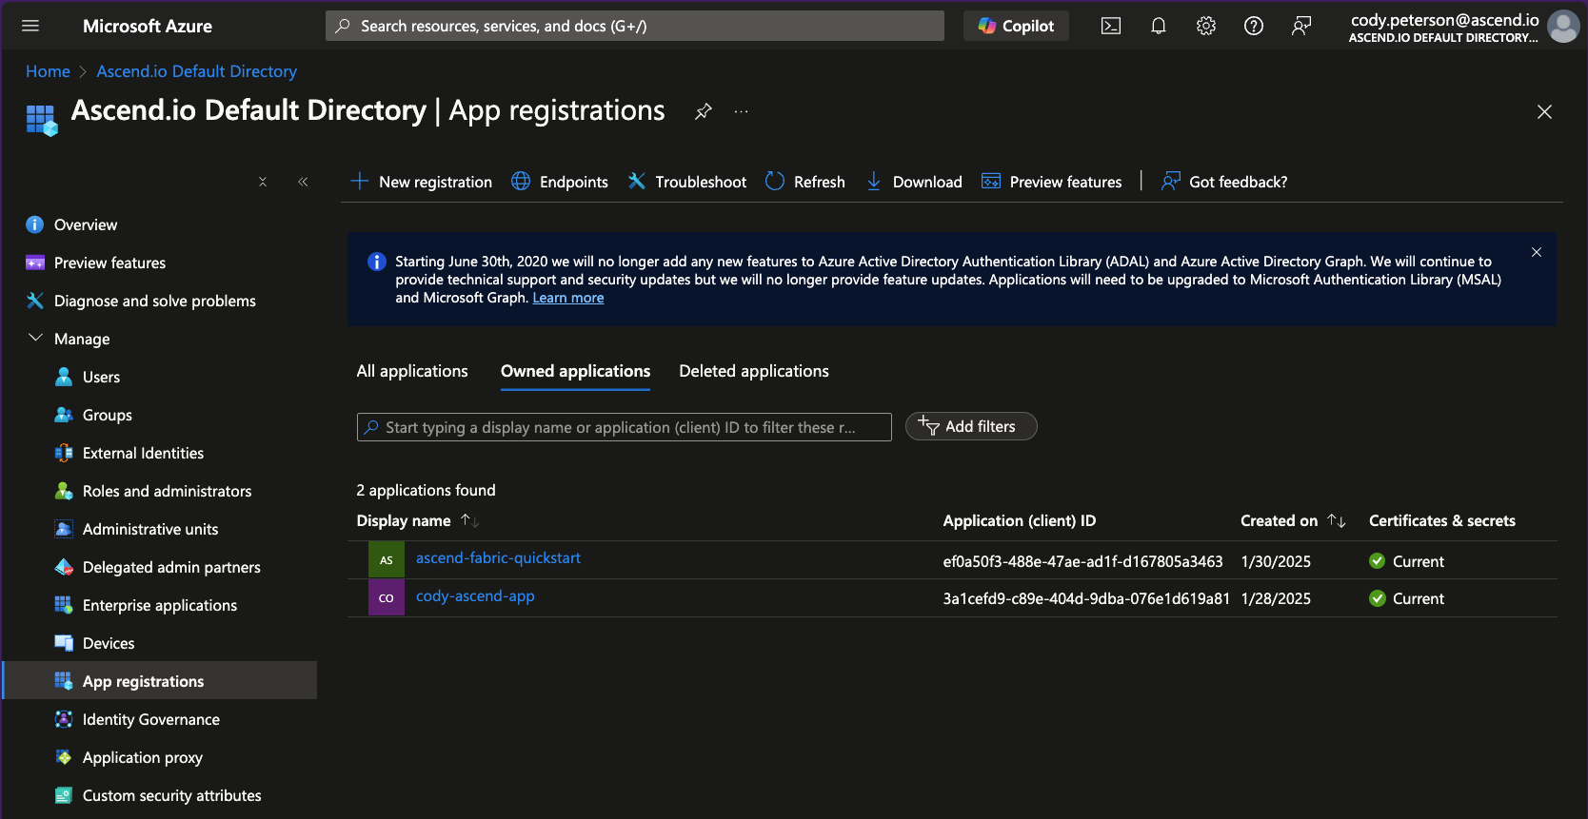Click the user account avatar
Viewport: 1588px width, 819px height.
[1563, 27]
